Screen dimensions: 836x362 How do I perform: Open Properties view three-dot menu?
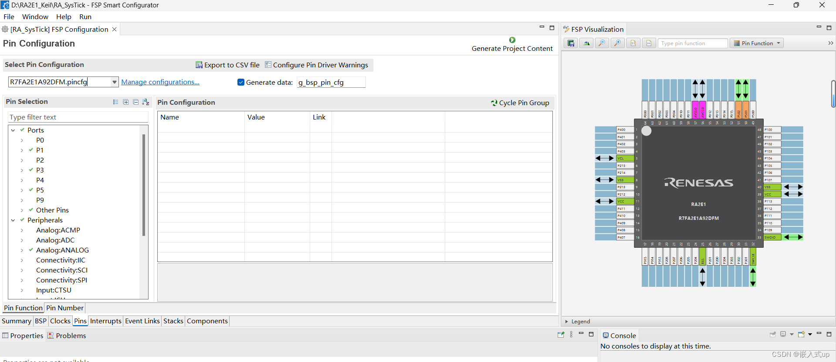[x=571, y=335]
